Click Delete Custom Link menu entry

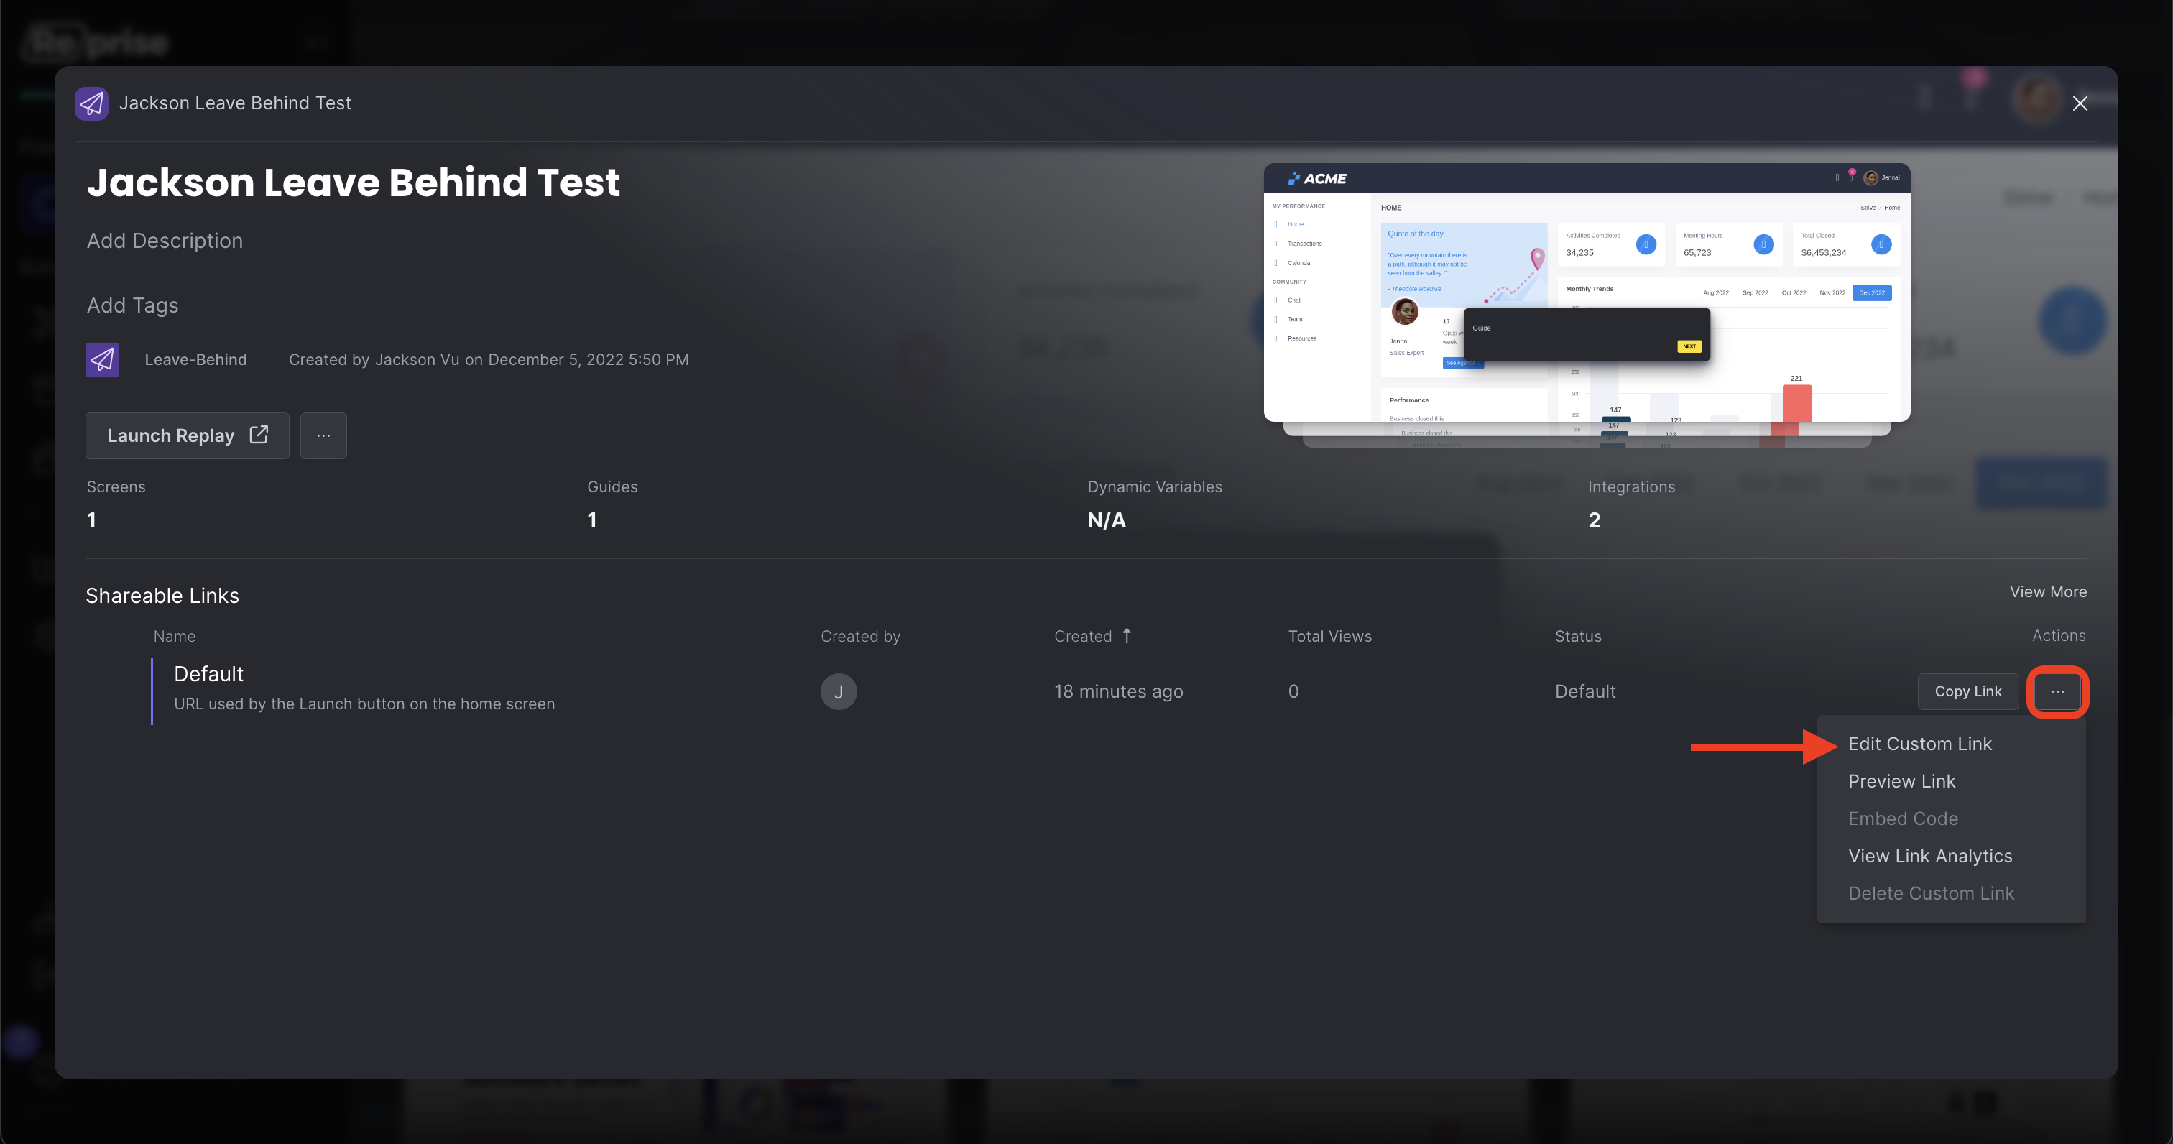point(1931,893)
